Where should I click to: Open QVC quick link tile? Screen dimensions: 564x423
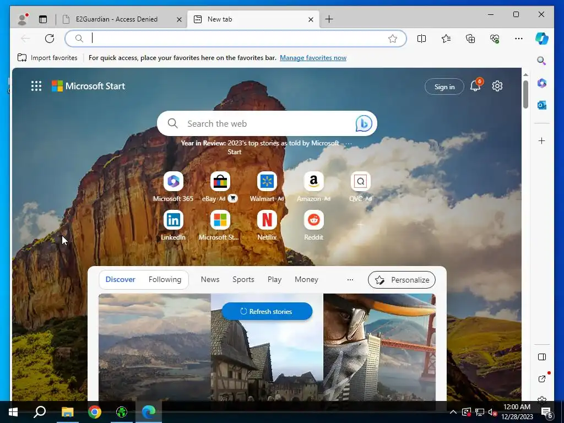pyautogui.click(x=360, y=186)
